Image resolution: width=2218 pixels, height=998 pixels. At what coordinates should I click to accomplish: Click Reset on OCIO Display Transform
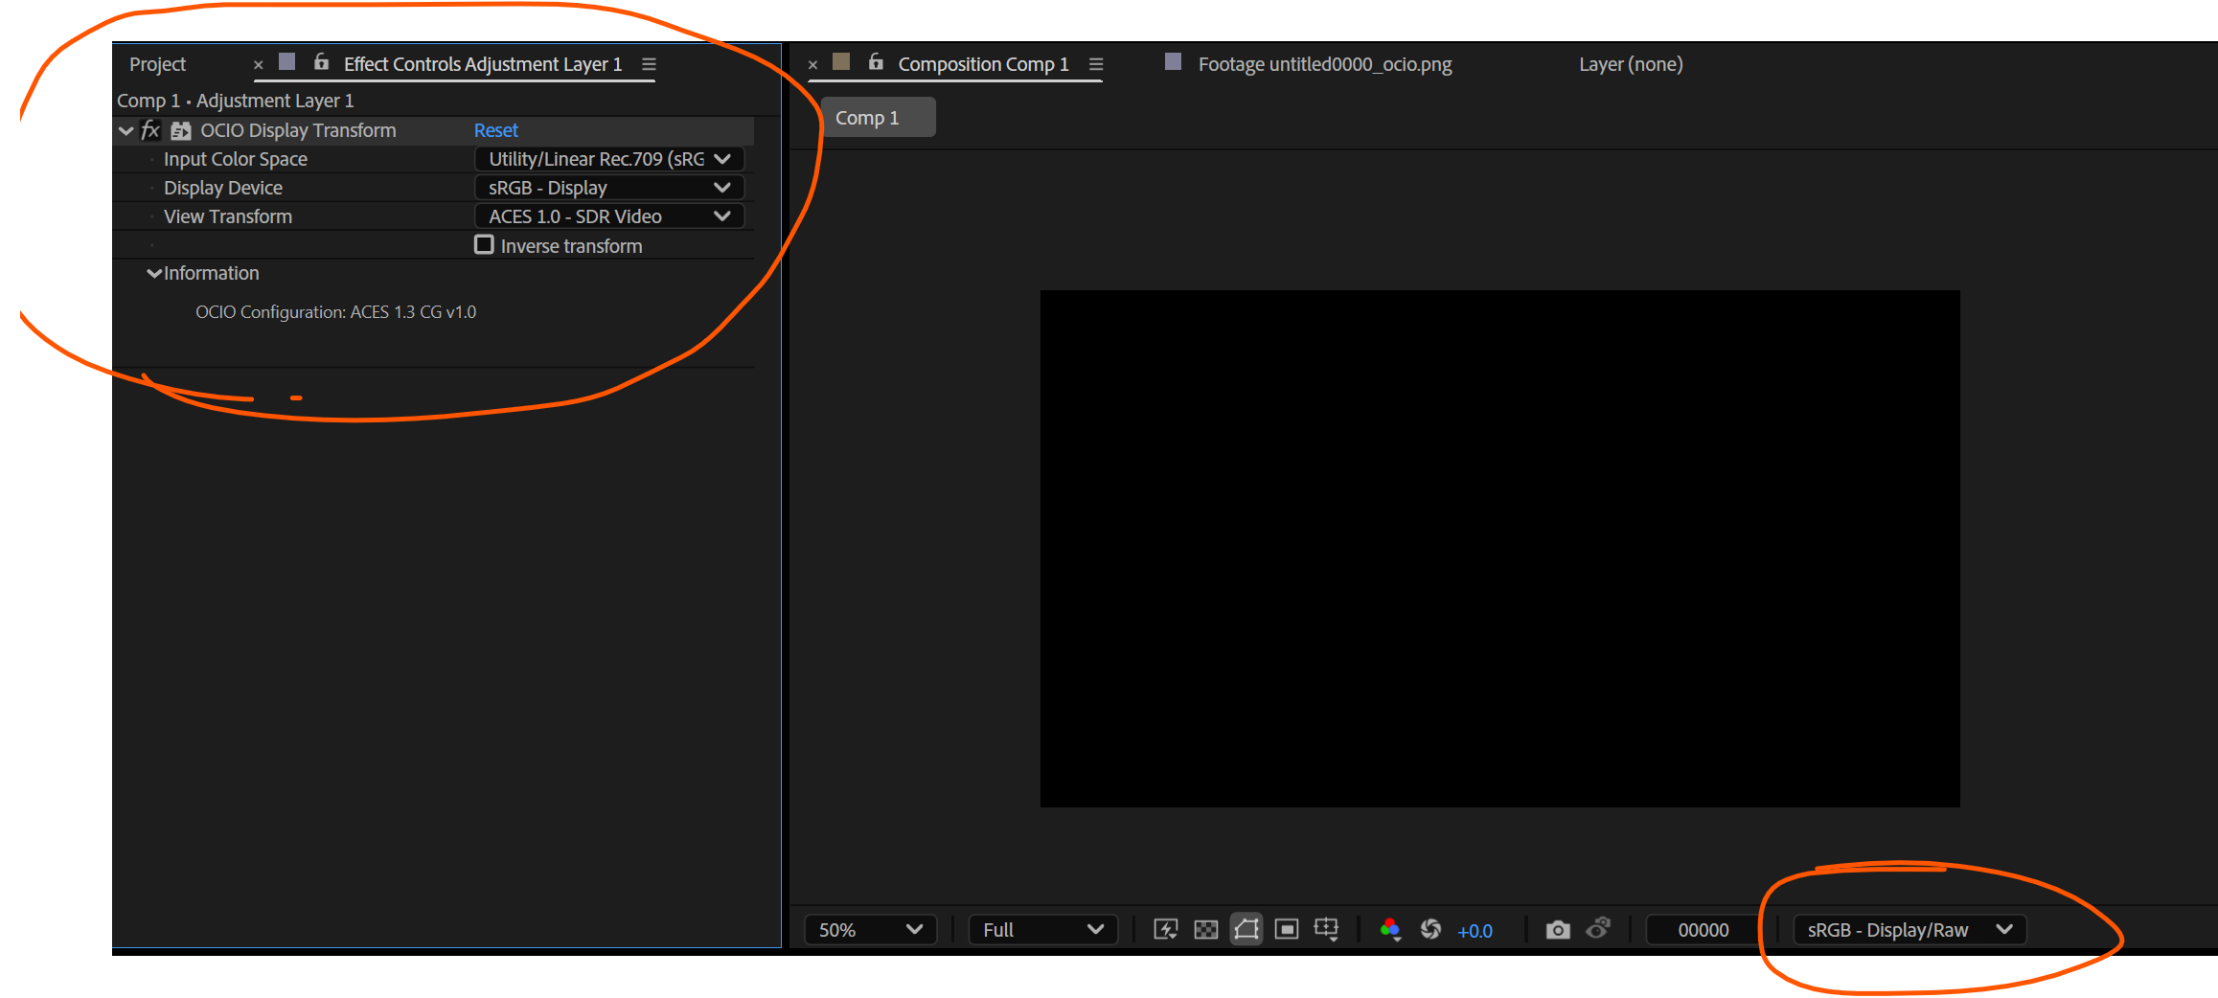click(495, 129)
